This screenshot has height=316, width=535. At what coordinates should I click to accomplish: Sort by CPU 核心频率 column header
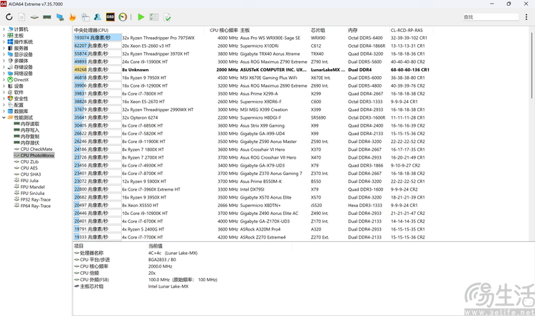(224, 30)
